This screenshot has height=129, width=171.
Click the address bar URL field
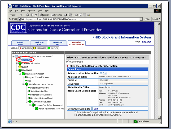pos(80,19)
